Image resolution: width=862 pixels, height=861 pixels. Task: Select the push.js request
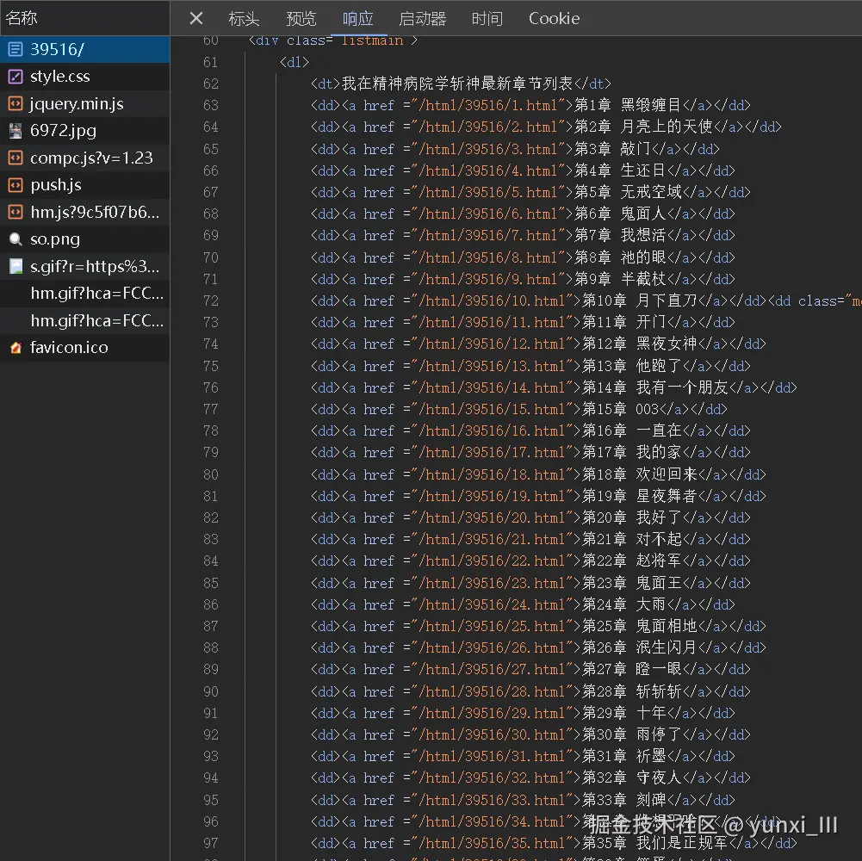(x=84, y=185)
